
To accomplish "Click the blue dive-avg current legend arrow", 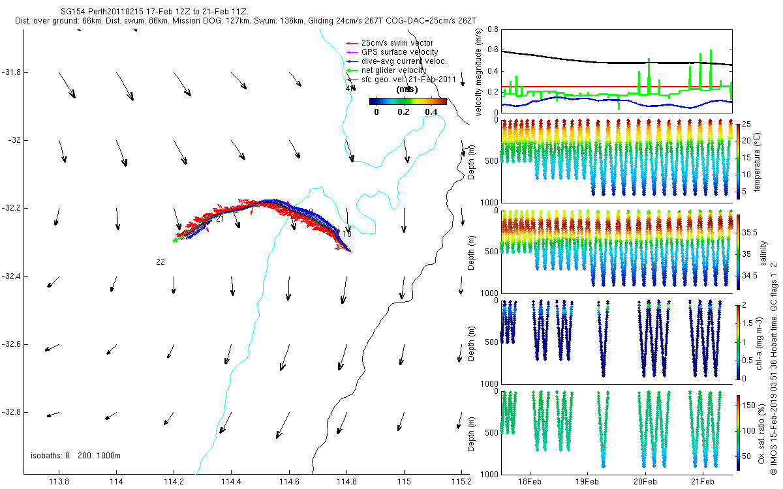I will point(352,61).
